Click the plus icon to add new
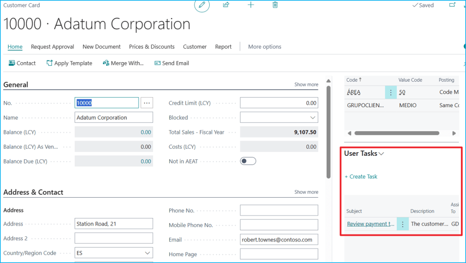 point(251,5)
